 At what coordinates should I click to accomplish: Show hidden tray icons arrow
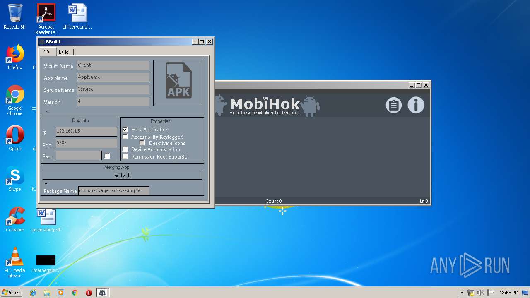point(462,292)
